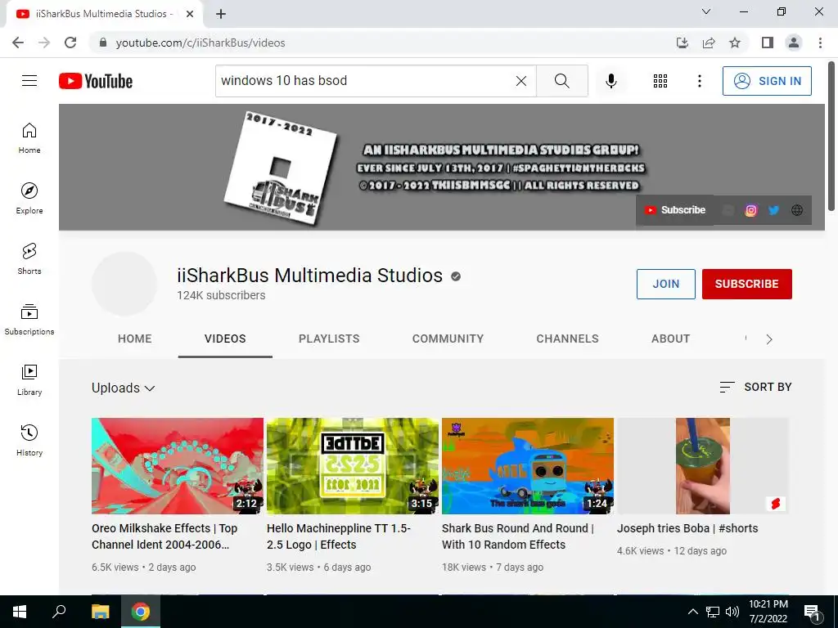Viewport: 838px width, 628px height.
Task: Click the JOIN membership button
Action: coord(666,284)
